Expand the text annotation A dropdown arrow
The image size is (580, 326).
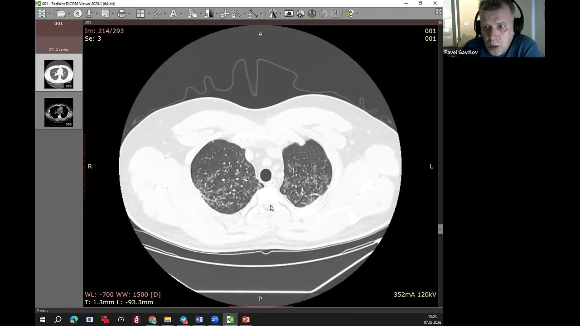[x=181, y=14]
